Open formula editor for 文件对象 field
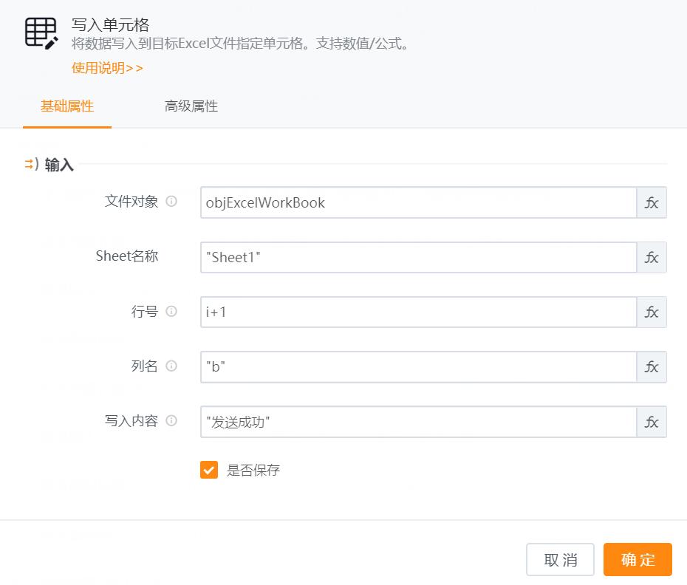This screenshot has width=687, height=585. 651,202
